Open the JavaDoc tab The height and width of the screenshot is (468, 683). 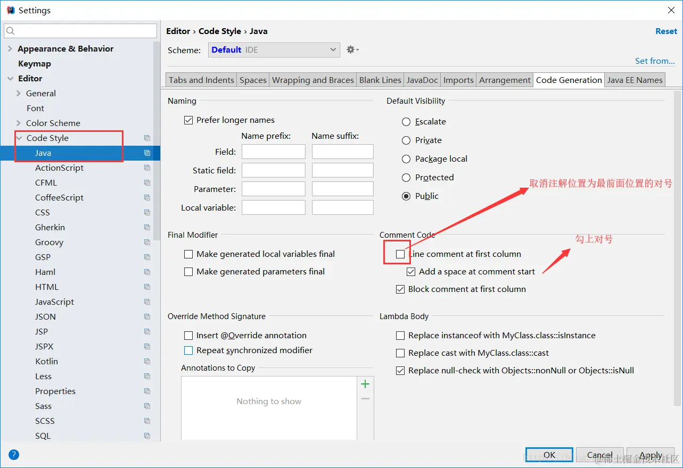422,80
